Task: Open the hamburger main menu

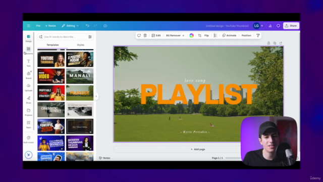Action: point(29,26)
